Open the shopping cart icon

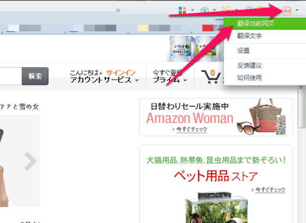[x=211, y=76]
